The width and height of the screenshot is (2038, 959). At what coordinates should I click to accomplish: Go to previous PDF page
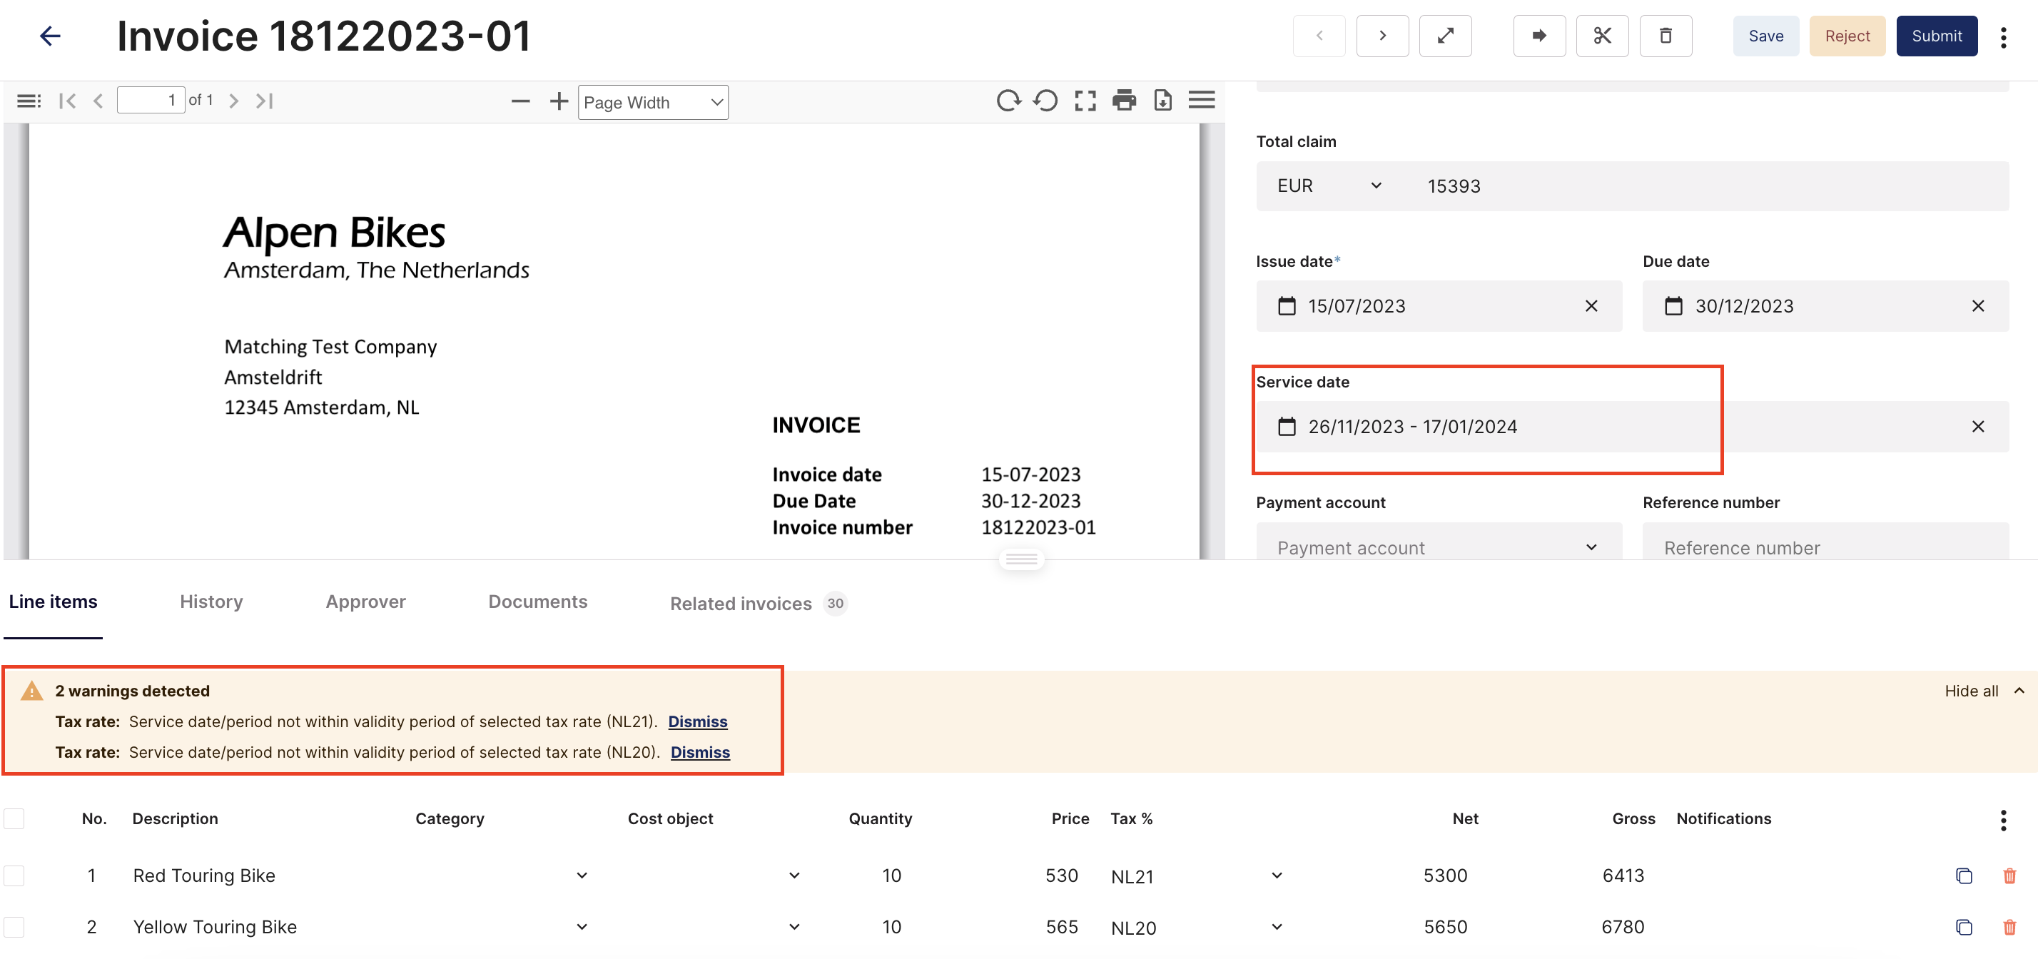click(x=98, y=101)
